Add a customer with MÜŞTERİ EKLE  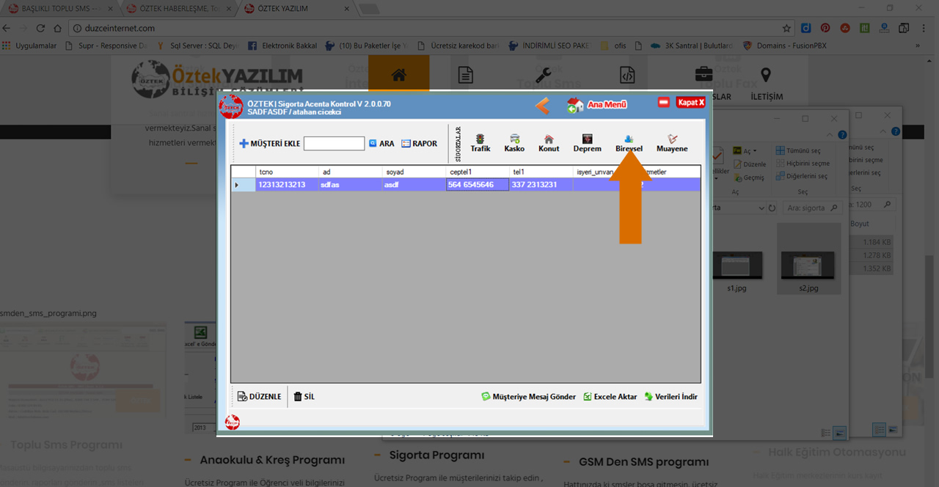[269, 144]
